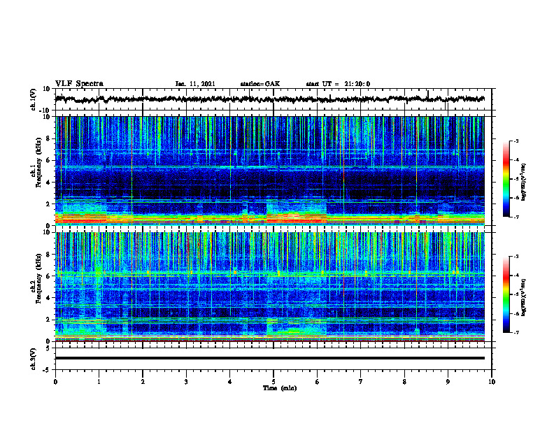554x428 pixels.
Task: Click the "8" kHz tick of ch.2 spectrogram
Action: pyautogui.click(x=48, y=255)
